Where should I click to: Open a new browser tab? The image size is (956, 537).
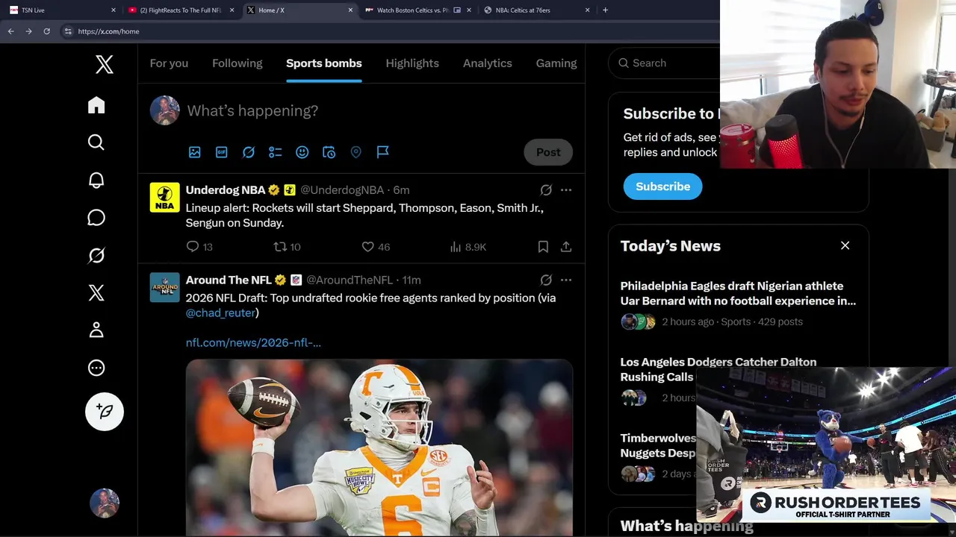pyautogui.click(x=605, y=10)
